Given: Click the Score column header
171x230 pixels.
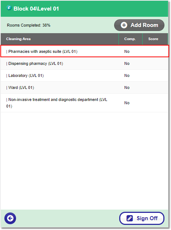Looking at the screenshot, I should (x=153, y=39).
